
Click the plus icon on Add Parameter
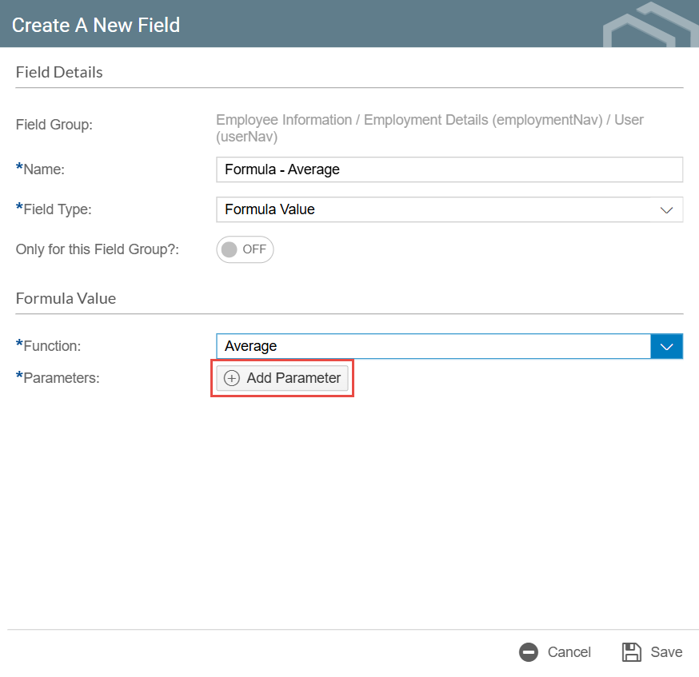point(232,378)
